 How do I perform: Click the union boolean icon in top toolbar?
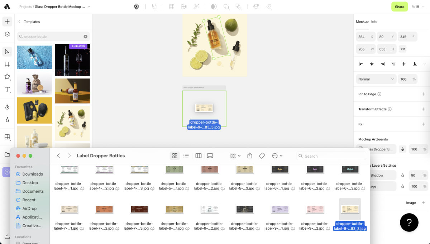click(x=226, y=6)
